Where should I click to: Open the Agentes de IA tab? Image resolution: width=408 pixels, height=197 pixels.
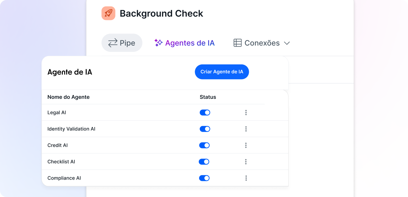coord(190,43)
